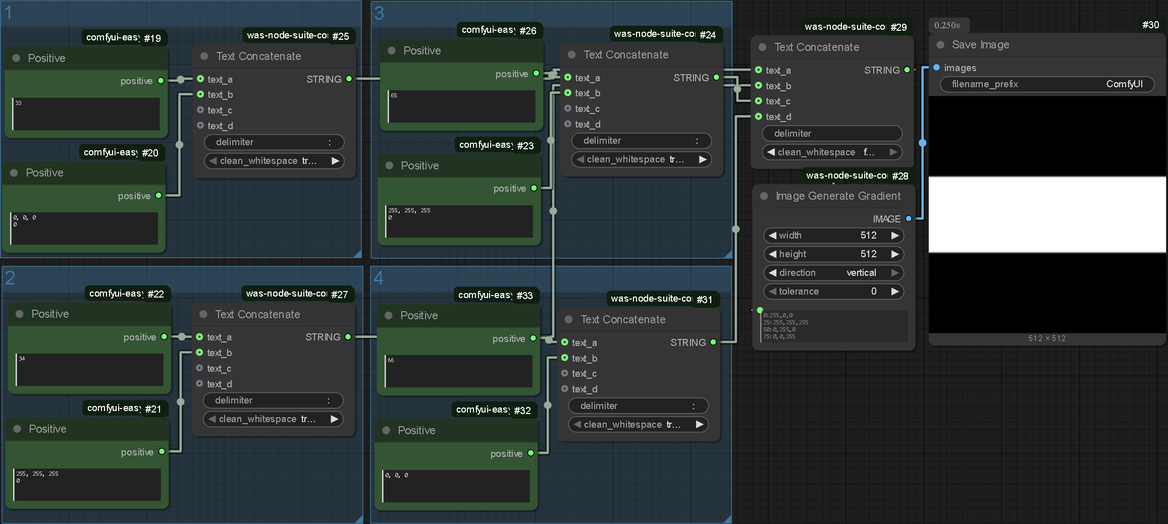1168x524 pixels.
Task: Edit the filename_prefix field showing ComfyUI
Action: pyautogui.click(x=1047, y=84)
